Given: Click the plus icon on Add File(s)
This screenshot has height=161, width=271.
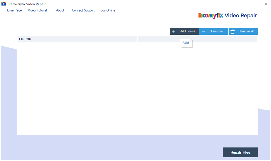Looking at the screenshot, I should point(174,31).
